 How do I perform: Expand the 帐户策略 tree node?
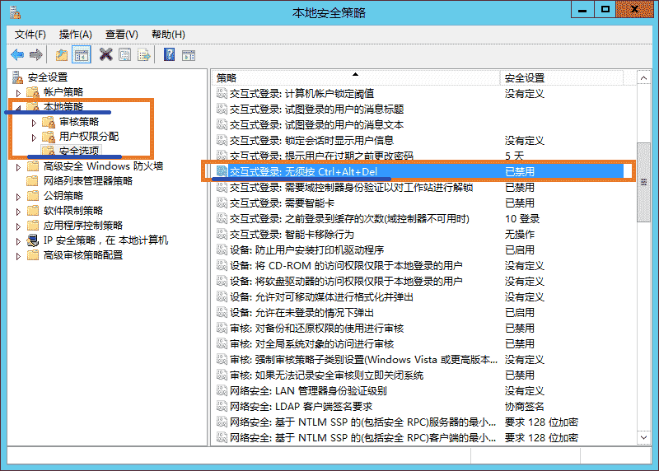[18, 92]
